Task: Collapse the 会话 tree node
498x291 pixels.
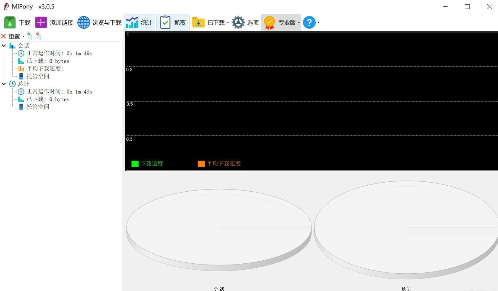Action: point(4,46)
